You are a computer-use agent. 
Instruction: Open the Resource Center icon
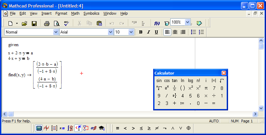(199, 23)
